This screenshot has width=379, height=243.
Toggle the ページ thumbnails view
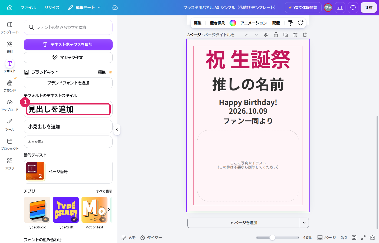[326, 238]
